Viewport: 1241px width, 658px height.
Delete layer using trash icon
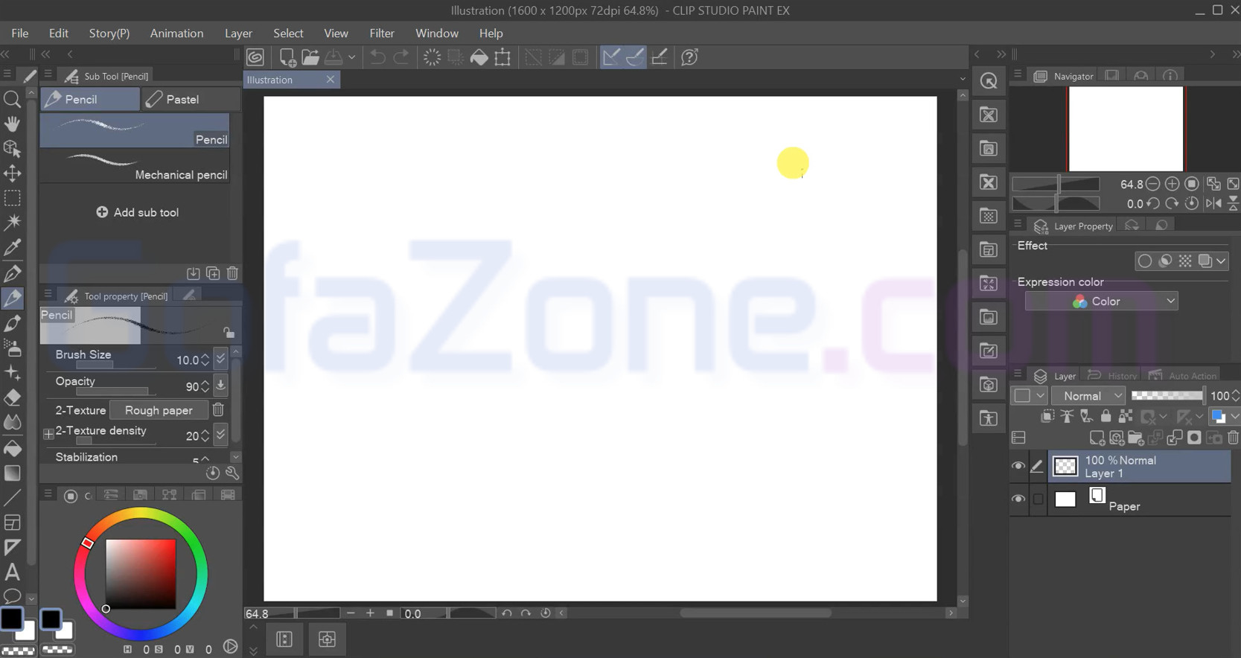point(1233,438)
